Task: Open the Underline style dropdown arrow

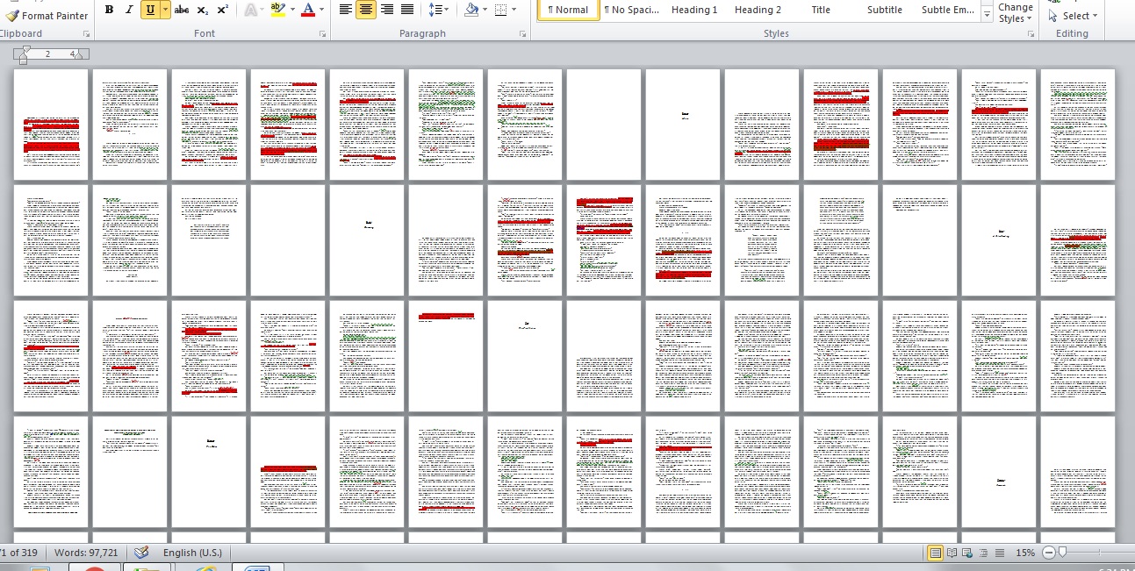Action: (x=165, y=10)
